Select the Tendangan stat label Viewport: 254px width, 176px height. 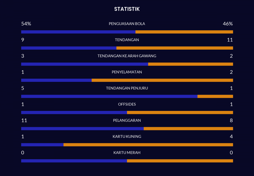[x=127, y=40]
